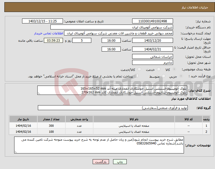Click the اطلاعات کالاهای مورد نیاز heading
215x169 pixels.
(191, 99)
